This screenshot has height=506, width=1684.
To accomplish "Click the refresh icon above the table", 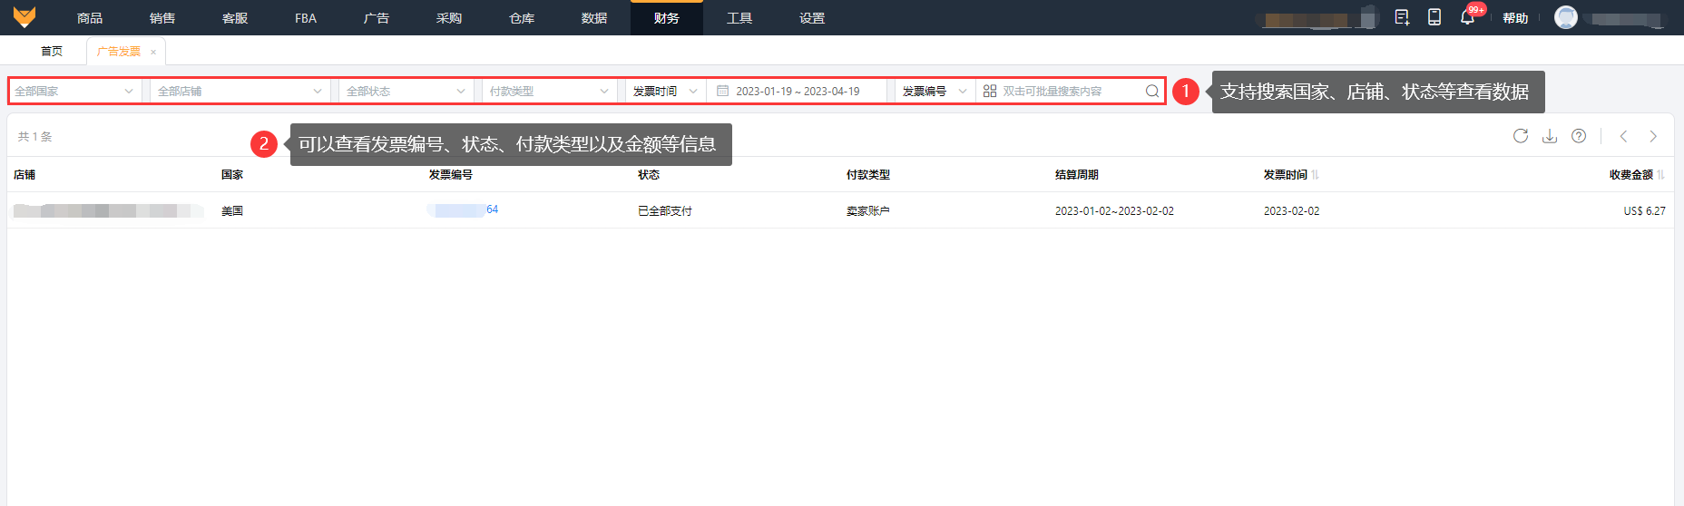I will 1521,136.
